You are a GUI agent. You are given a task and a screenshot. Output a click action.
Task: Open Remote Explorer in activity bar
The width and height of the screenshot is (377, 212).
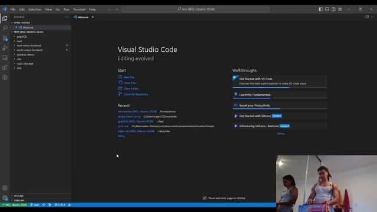pos(5,58)
